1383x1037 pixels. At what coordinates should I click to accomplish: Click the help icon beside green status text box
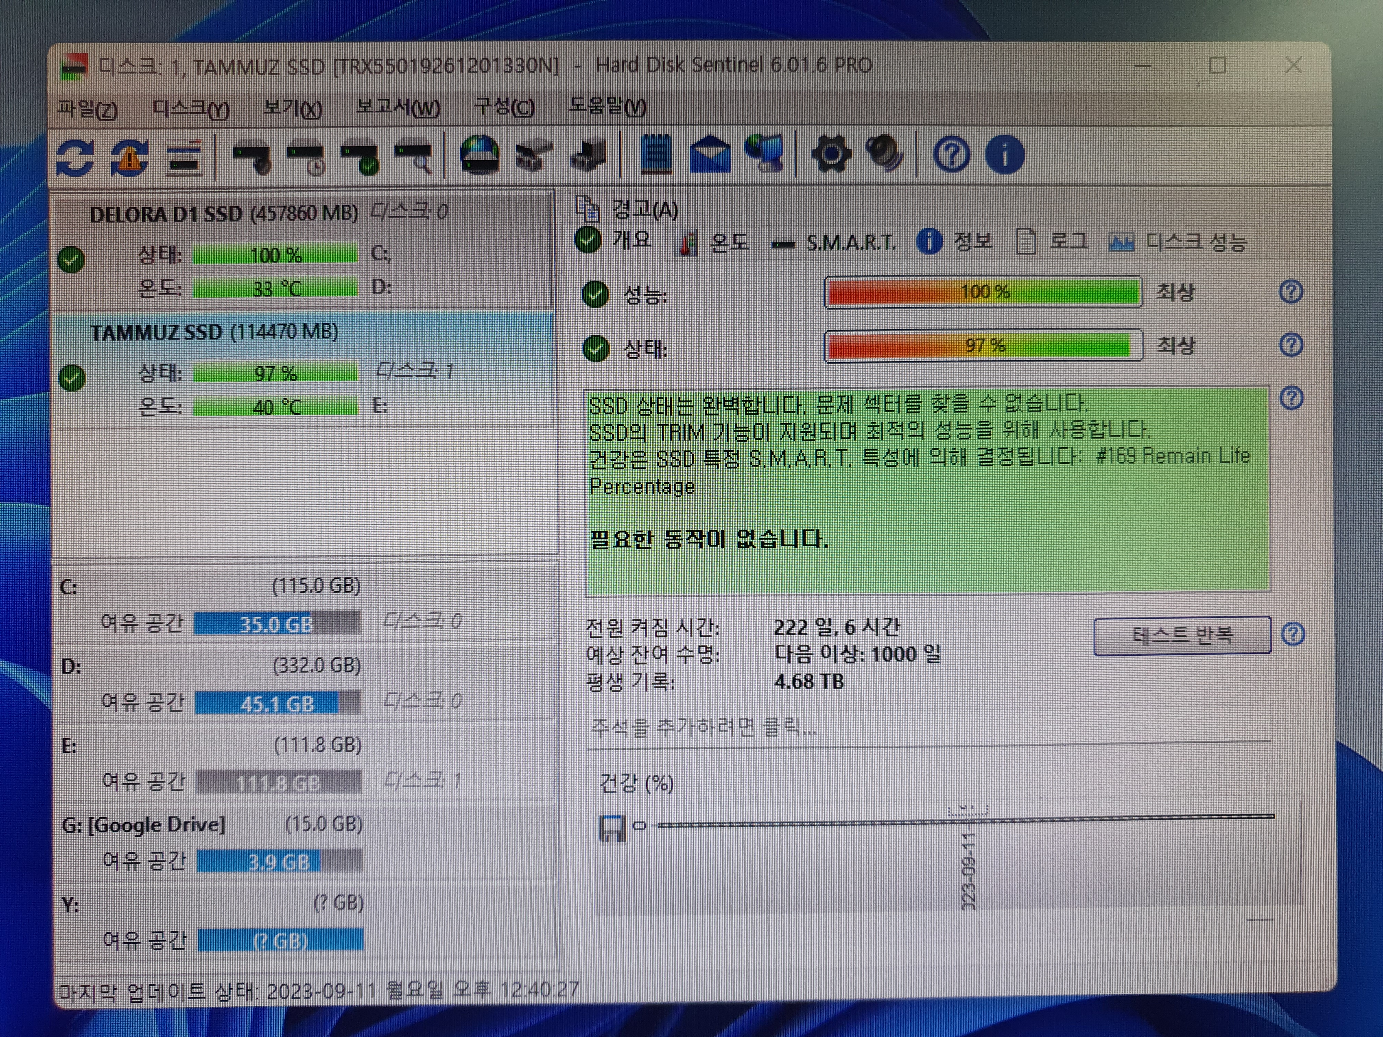coord(1292,398)
